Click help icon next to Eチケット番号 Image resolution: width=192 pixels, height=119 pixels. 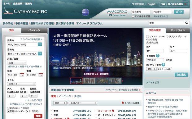coord(163,65)
